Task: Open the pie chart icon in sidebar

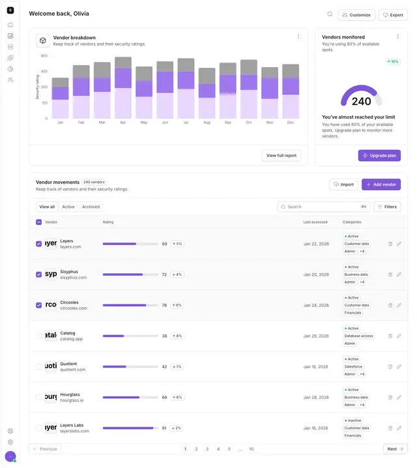Action: (x=10, y=69)
